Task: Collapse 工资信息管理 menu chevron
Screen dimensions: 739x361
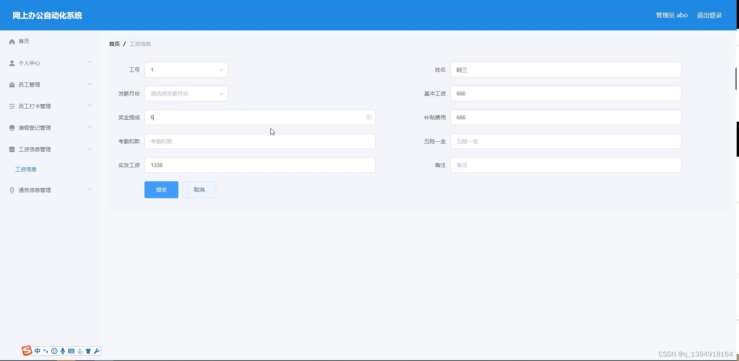Action: click(x=90, y=149)
